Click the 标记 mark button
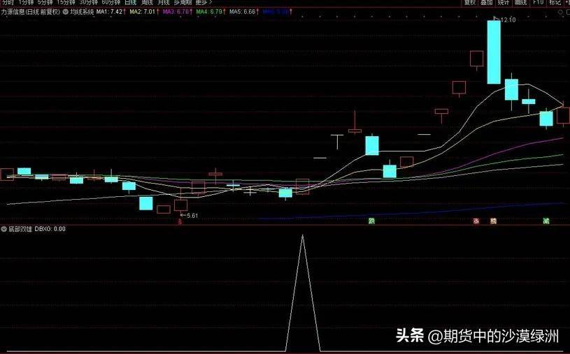The height and width of the screenshot is (354, 570). click(x=555, y=2)
